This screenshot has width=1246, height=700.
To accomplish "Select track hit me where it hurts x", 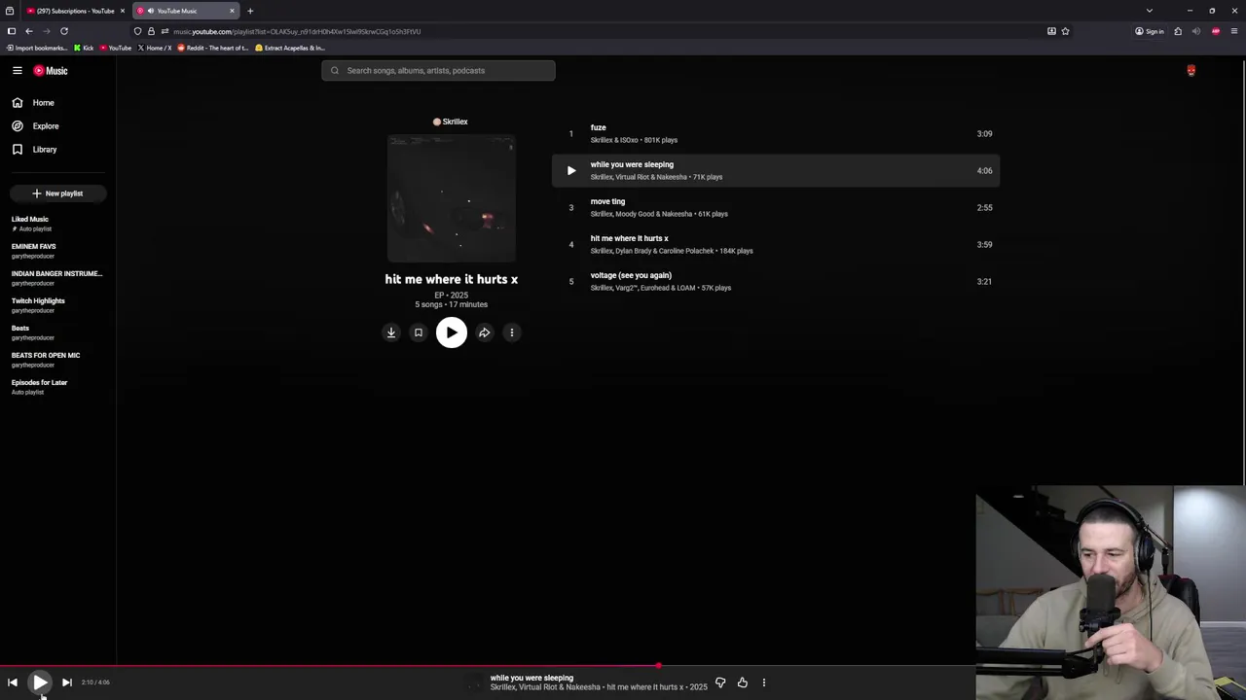I will [x=776, y=244].
